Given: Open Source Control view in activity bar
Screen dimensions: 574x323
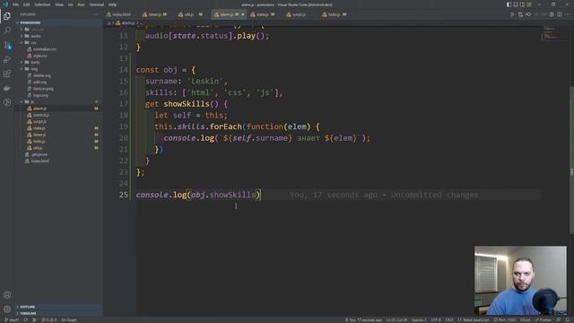Looking at the screenshot, I should tap(7, 45).
